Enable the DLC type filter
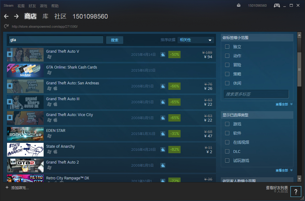Image resolution: width=305 pixels, height=201 pixels. [227, 151]
